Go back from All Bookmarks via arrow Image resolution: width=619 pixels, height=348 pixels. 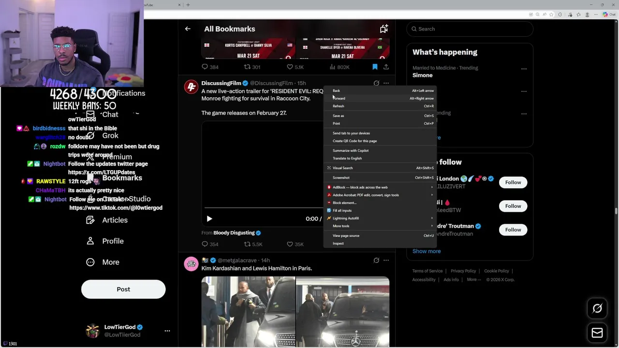[x=188, y=29]
